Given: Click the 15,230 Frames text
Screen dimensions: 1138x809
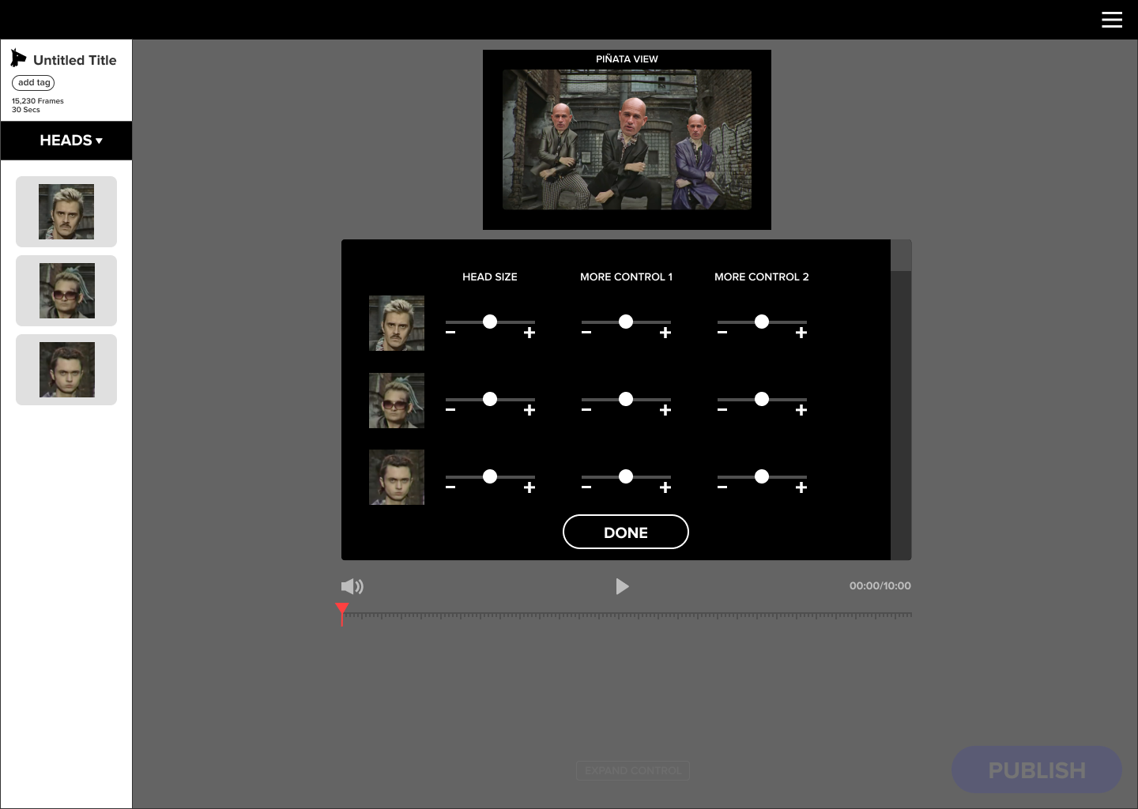Looking at the screenshot, I should [x=38, y=101].
